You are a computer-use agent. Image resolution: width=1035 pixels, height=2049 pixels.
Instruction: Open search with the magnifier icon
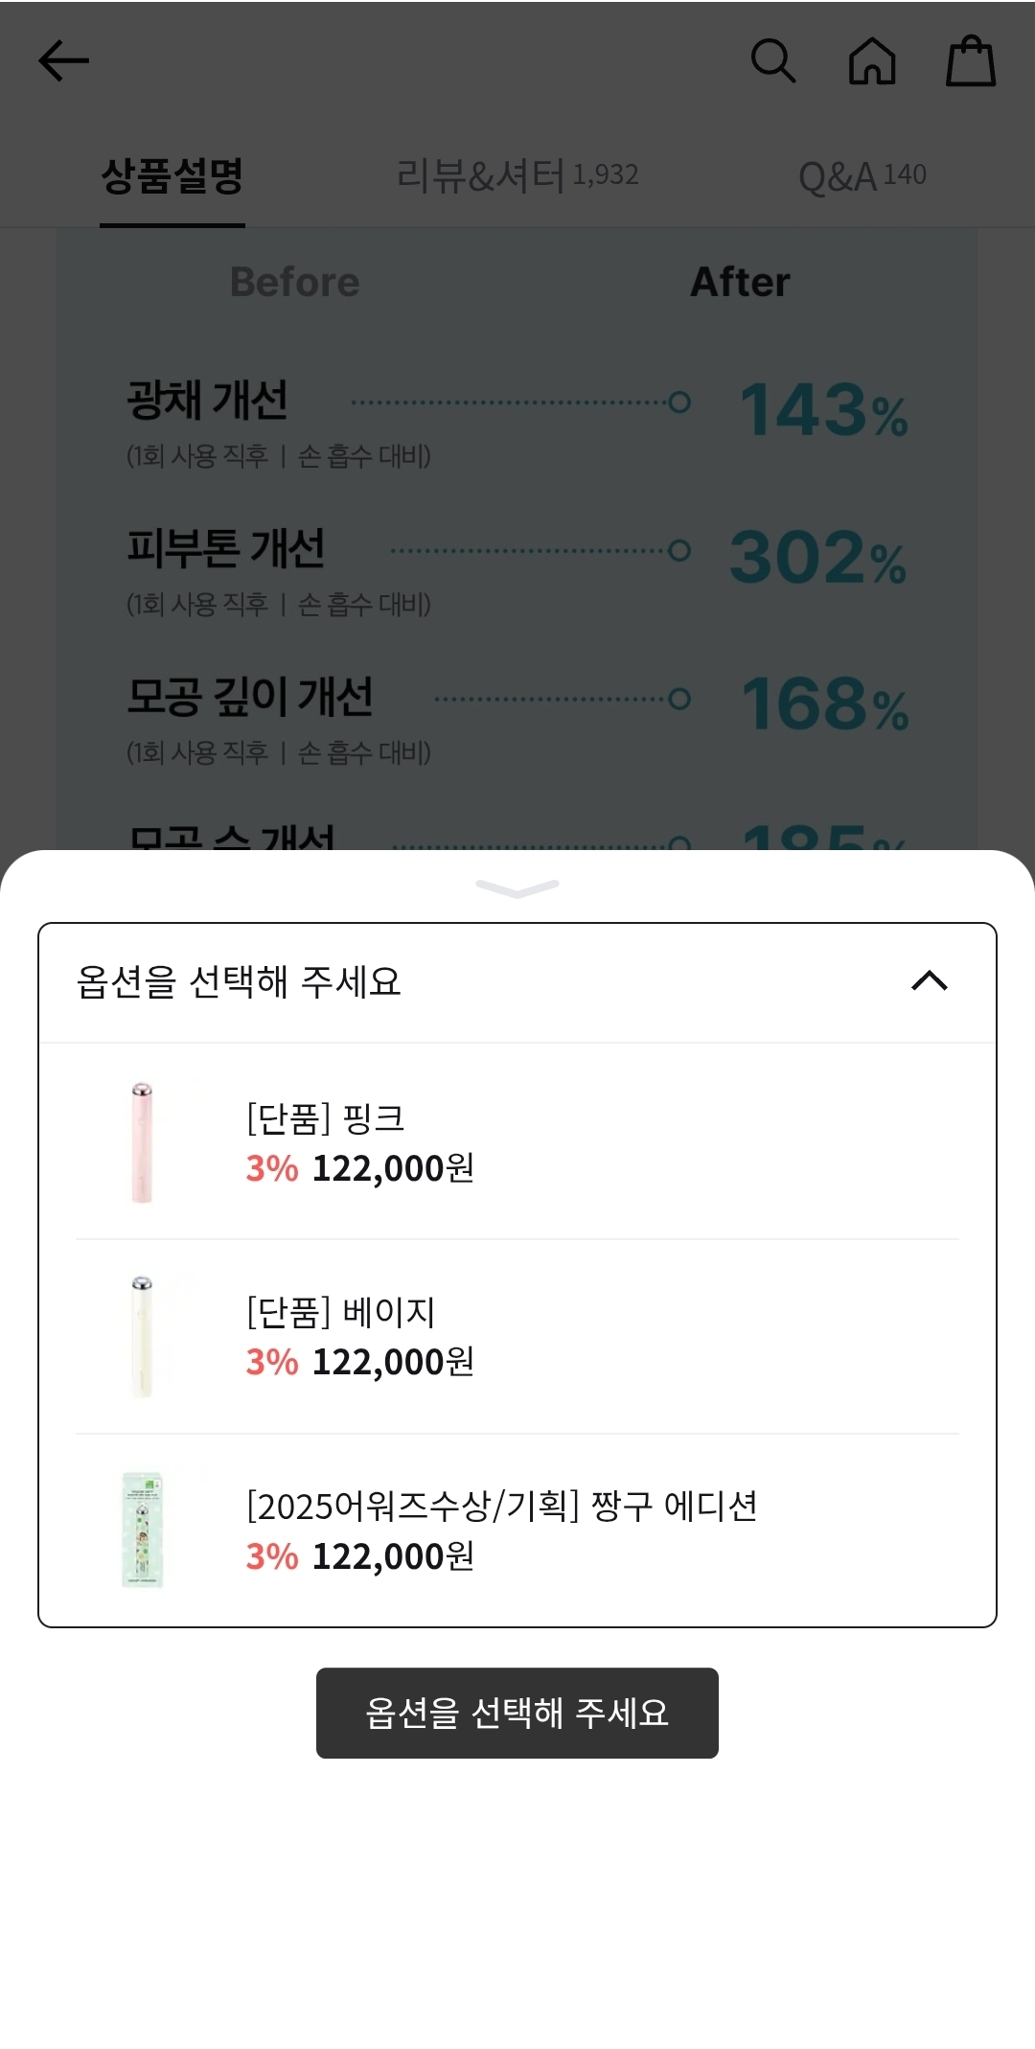tap(772, 61)
